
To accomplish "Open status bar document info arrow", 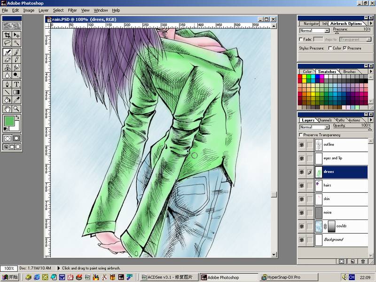I will pos(58,268).
